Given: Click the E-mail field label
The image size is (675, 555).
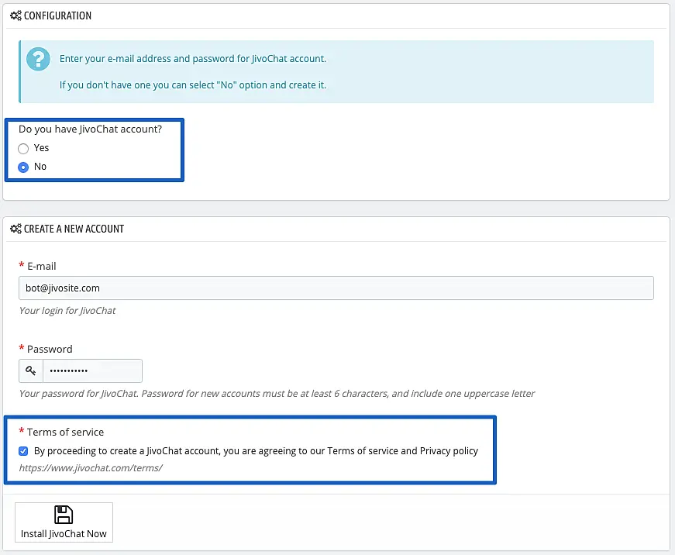Looking at the screenshot, I should (42, 266).
